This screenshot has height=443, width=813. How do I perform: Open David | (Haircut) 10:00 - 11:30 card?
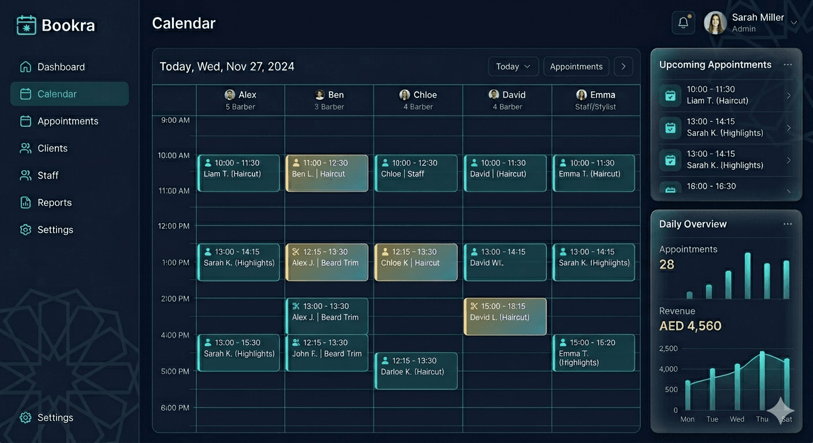[505, 173]
